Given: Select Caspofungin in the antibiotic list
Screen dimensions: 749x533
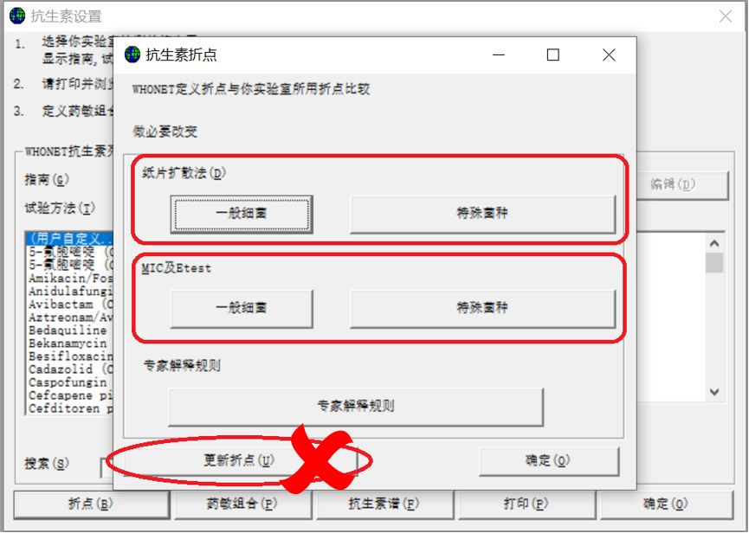Looking at the screenshot, I should (x=69, y=382).
